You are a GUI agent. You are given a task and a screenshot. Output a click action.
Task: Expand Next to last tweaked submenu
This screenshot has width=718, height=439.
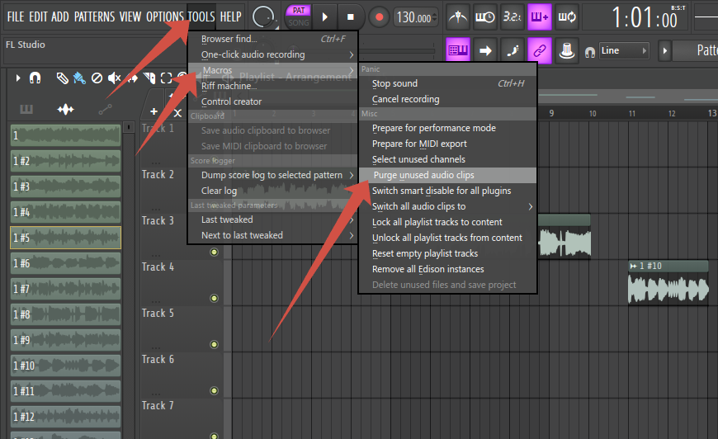pos(273,235)
